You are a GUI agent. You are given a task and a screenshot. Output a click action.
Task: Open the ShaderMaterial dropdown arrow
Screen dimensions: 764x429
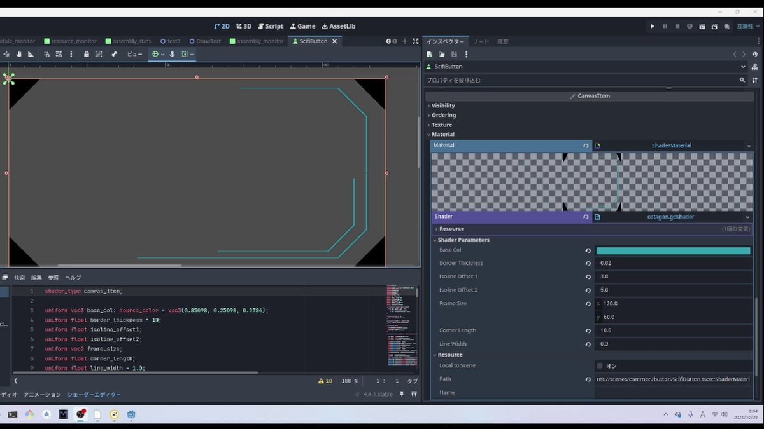pyautogui.click(x=749, y=146)
